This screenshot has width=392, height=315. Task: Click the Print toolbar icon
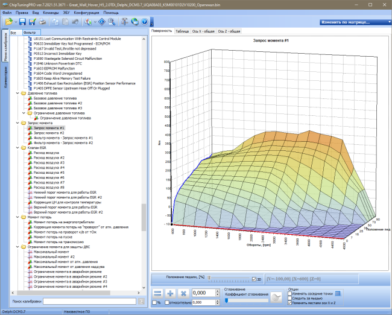point(42,22)
